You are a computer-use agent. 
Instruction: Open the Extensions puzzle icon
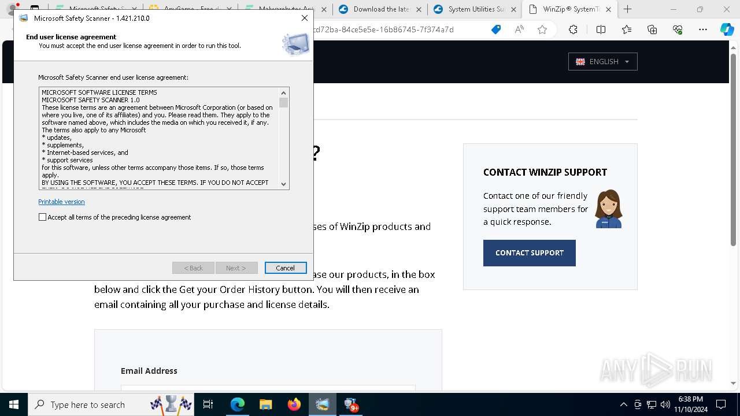(573, 29)
